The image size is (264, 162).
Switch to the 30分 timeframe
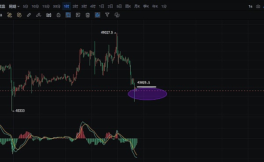57,7
